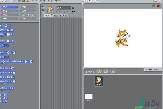
Task: Click the 15 value in counterclockwise rotate block
Action: [x=8, y=35]
